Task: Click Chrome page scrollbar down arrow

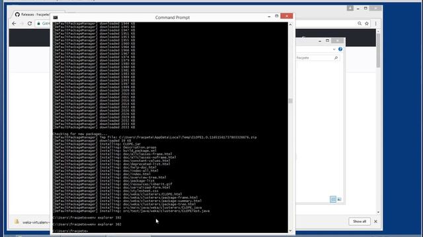Action: [378, 212]
